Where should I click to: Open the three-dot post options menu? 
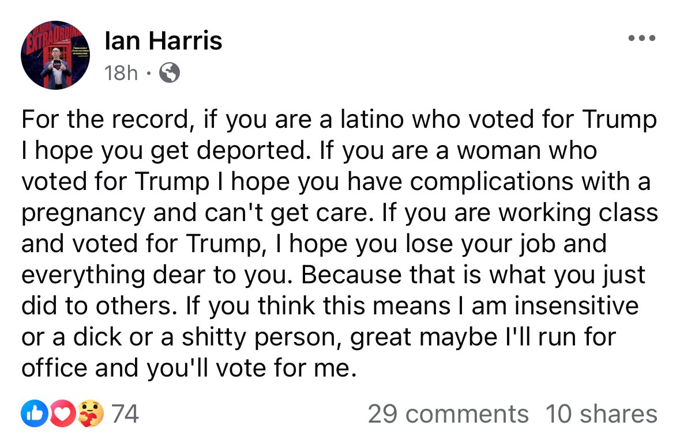point(642,39)
